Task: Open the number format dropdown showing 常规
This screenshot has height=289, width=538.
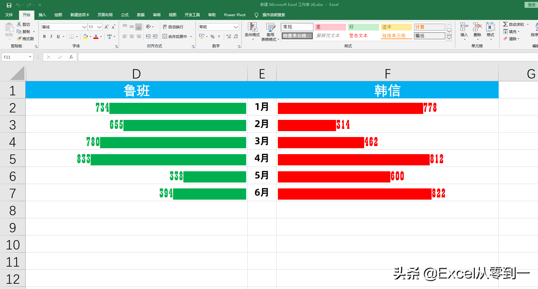Action: [236, 27]
